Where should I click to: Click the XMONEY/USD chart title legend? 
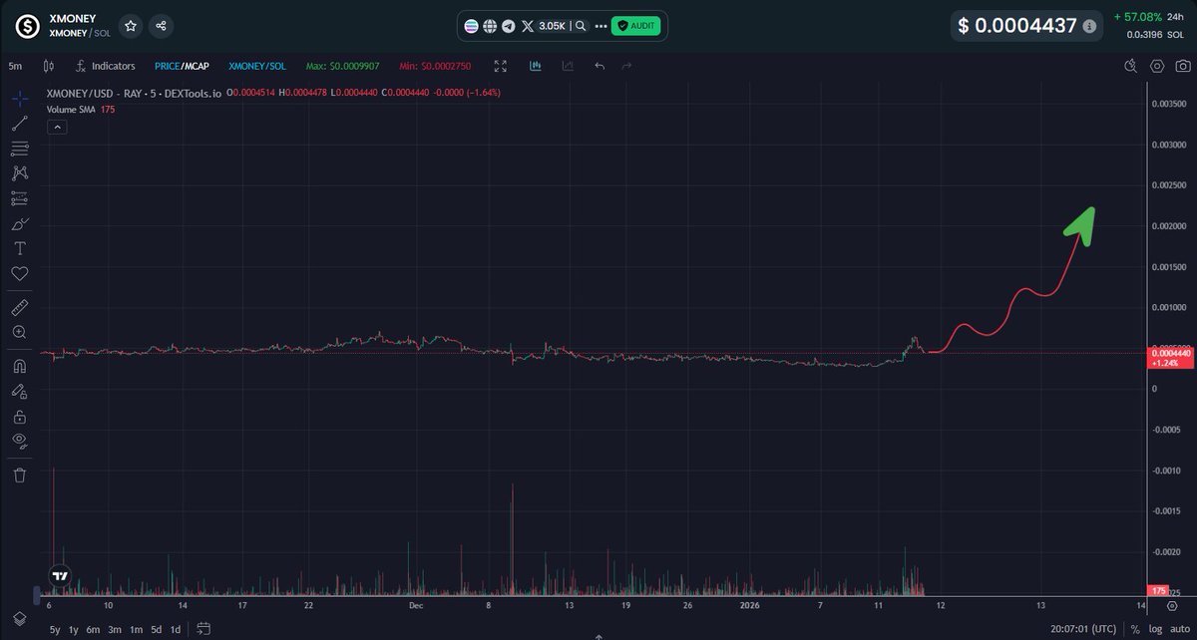coord(134,93)
